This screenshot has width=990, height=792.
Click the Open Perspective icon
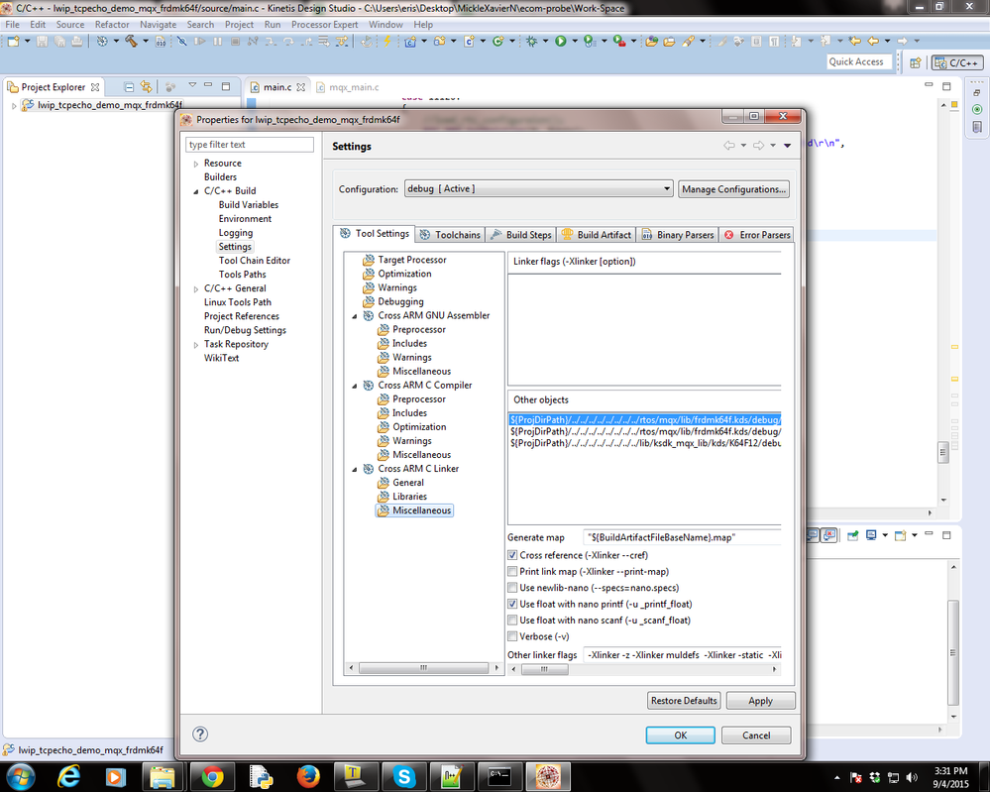(916, 62)
